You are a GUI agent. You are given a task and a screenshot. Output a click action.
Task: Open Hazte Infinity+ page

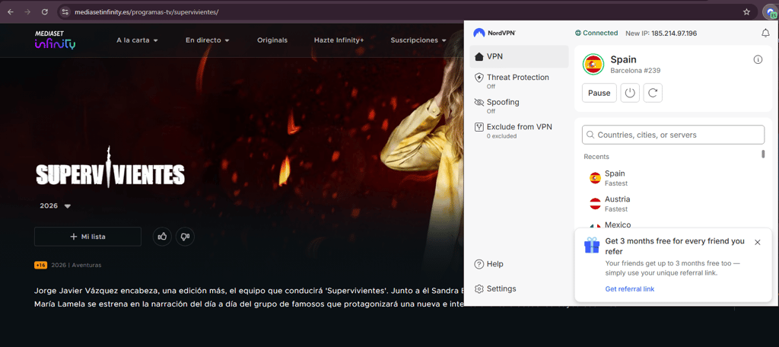(x=339, y=40)
